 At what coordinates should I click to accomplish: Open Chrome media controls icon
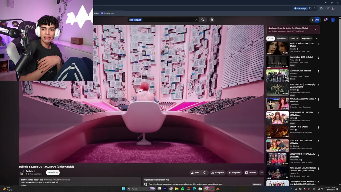pos(328,8)
